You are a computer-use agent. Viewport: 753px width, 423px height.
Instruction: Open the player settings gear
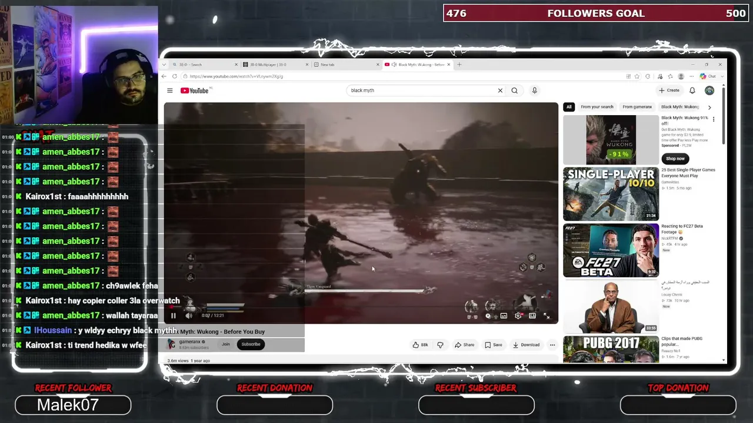pos(518,315)
